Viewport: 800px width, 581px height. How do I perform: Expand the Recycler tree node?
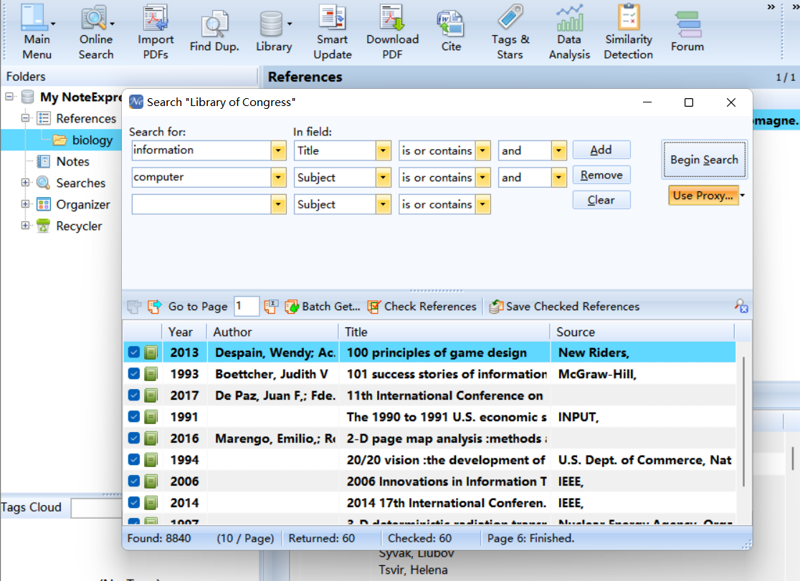pos(25,225)
